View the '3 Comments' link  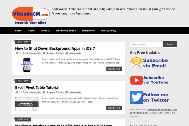click(x=75, y=92)
